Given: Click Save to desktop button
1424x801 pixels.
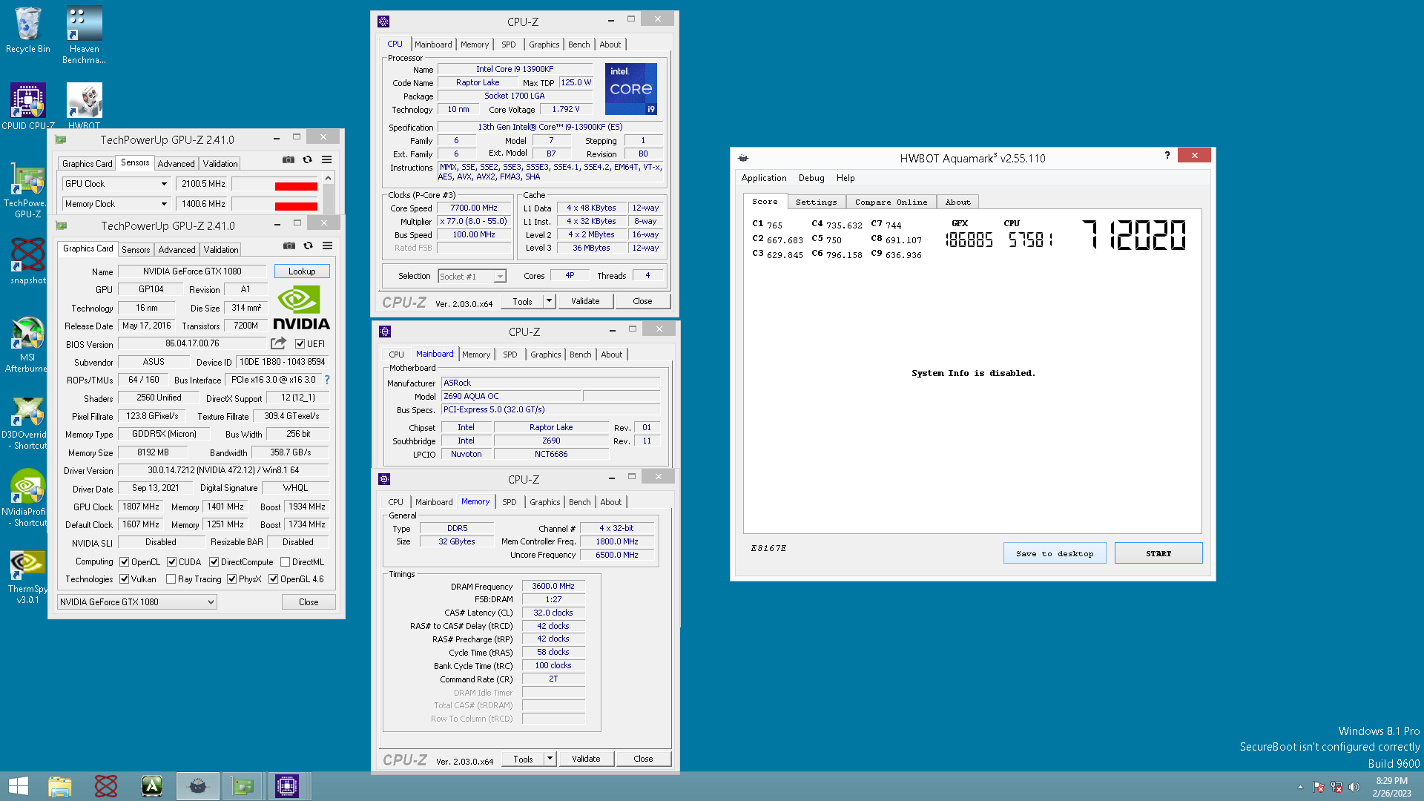Looking at the screenshot, I should click(x=1055, y=553).
